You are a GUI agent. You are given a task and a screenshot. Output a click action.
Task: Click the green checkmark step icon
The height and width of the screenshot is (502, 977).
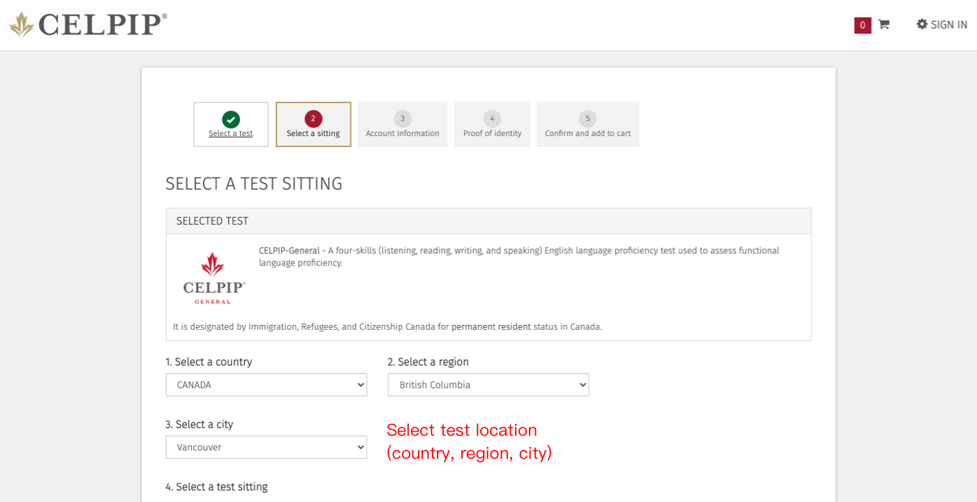pyautogui.click(x=231, y=119)
